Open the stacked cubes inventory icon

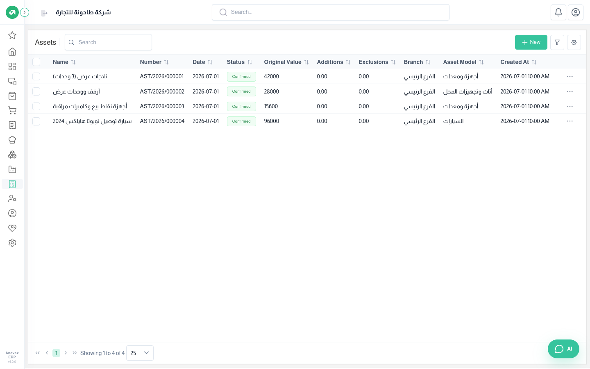tap(12, 155)
